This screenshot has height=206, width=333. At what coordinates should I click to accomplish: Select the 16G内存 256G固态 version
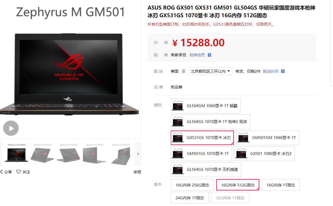pyautogui.click(x=192, y=185)
